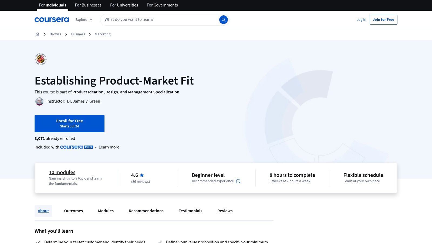Click the Log In link

coord(361,20)
